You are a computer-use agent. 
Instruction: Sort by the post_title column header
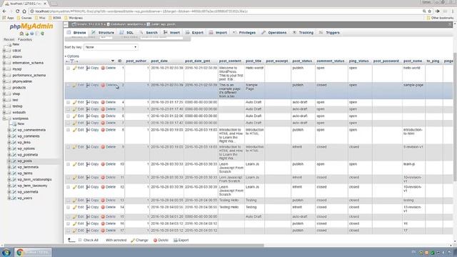(253, 61)
